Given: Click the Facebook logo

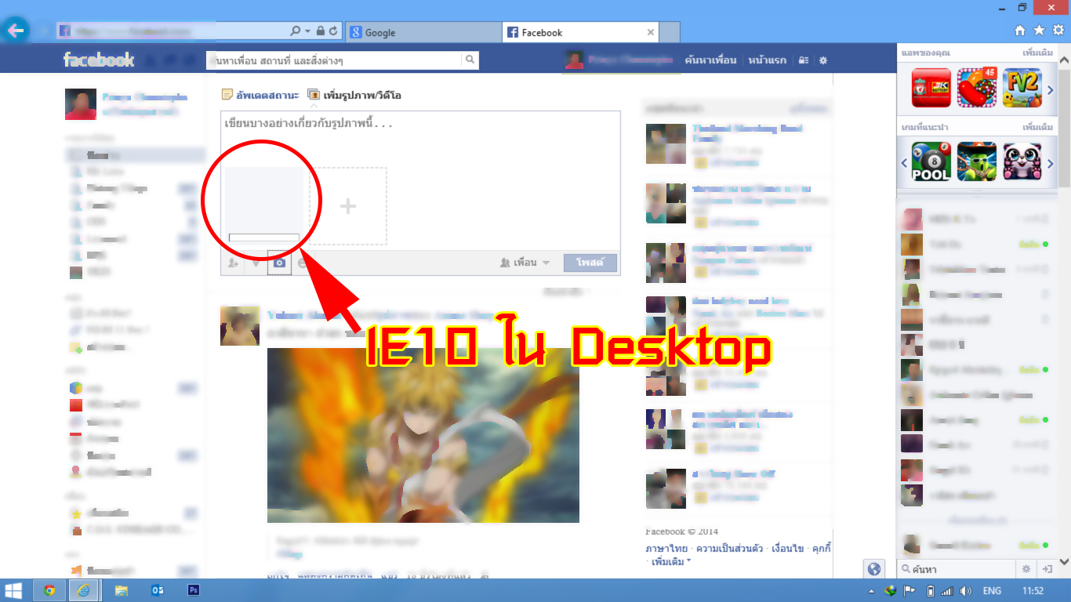Looking at the screenshot, I should 99,60.
